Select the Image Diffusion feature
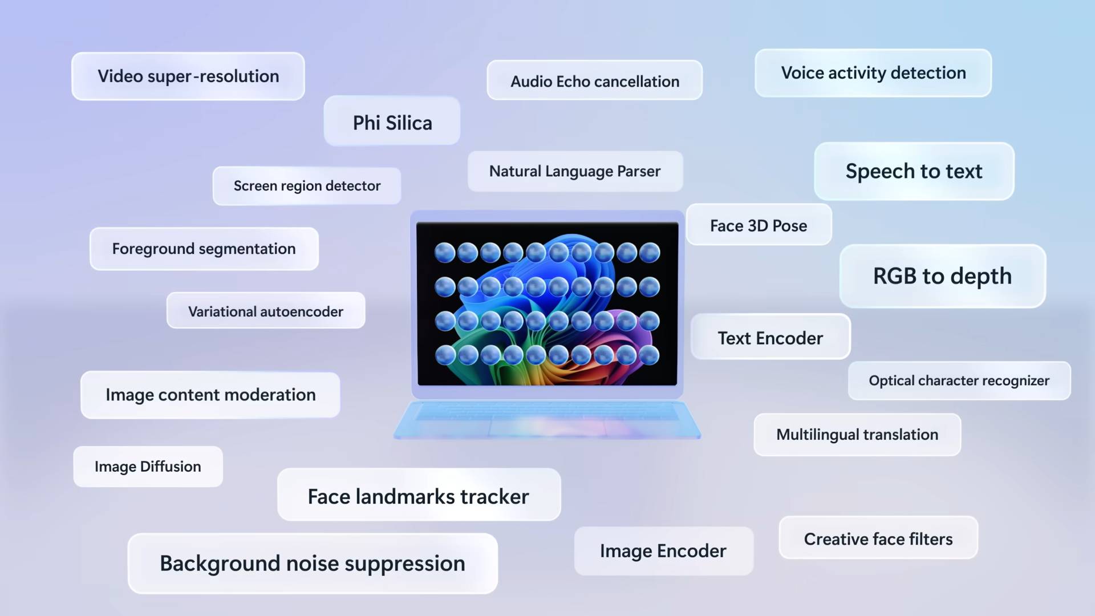 (x=147, y=465)
